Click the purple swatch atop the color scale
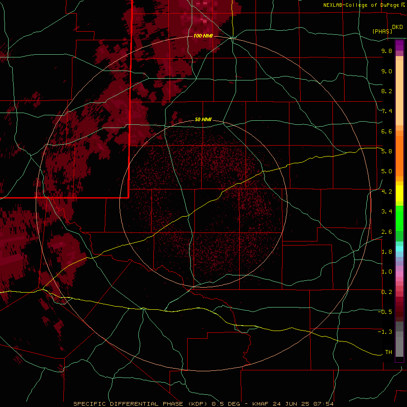 click(x=399, y=45)
